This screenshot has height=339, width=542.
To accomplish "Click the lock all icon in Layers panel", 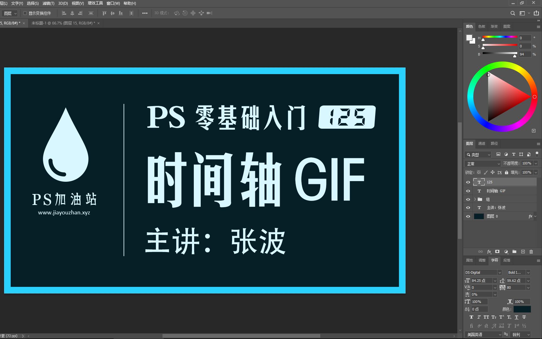I will pos(507,172).
